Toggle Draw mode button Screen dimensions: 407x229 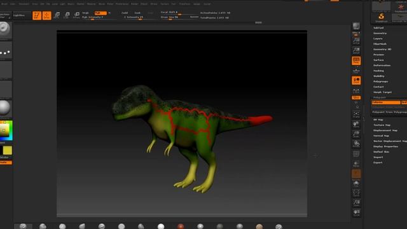46,15
